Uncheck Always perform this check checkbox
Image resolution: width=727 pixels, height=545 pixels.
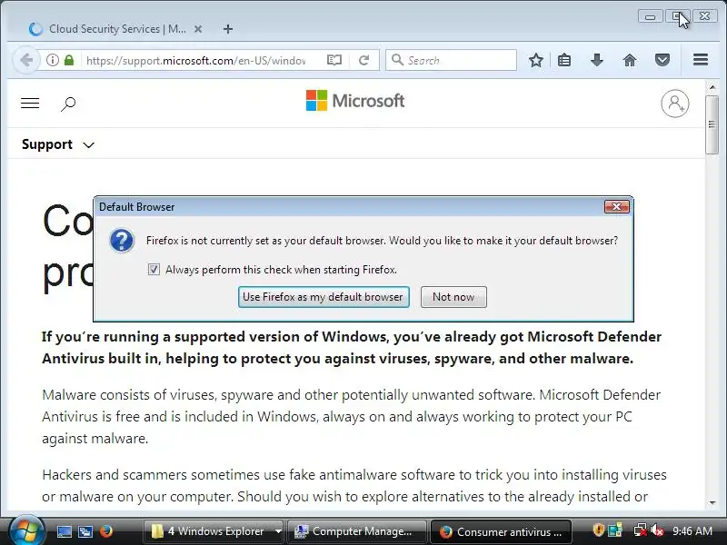[154, 269]
